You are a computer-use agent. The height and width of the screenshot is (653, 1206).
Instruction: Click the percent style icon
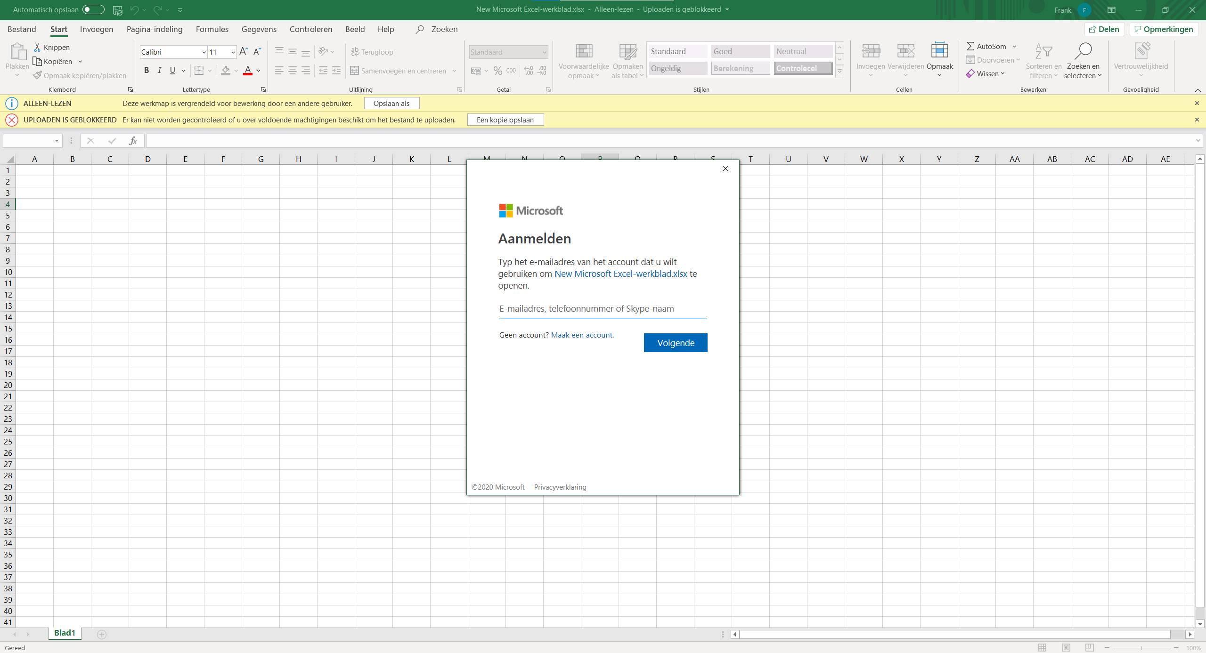tap(497, 71)
